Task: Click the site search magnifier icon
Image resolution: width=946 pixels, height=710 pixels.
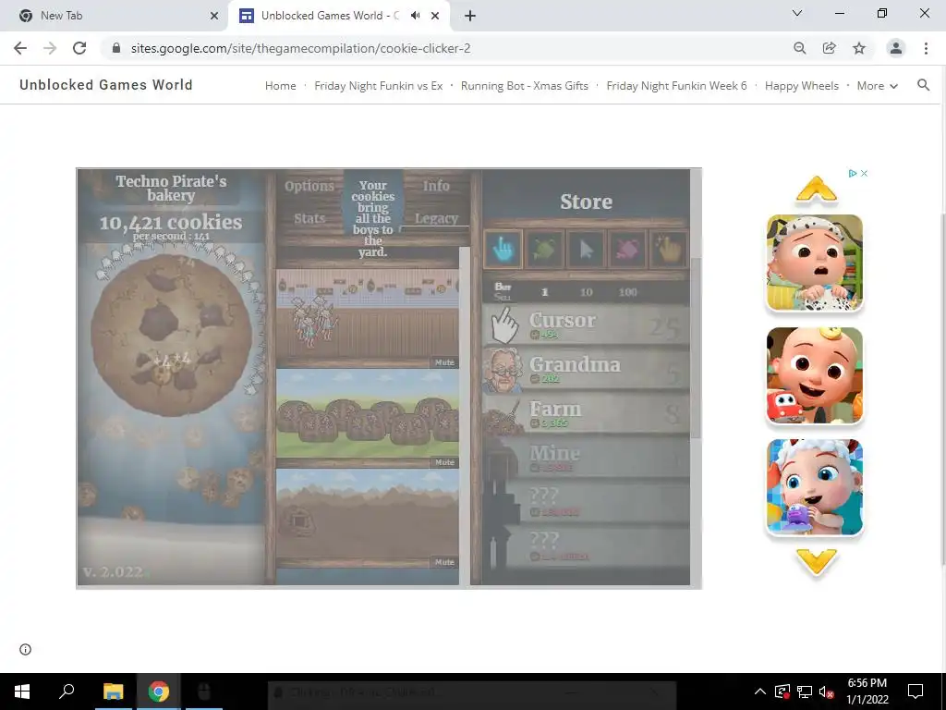Action: pos(923,85)
